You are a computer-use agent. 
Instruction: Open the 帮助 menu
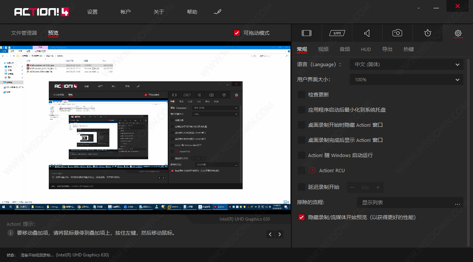pyautogui.click(x=192, y=12)
